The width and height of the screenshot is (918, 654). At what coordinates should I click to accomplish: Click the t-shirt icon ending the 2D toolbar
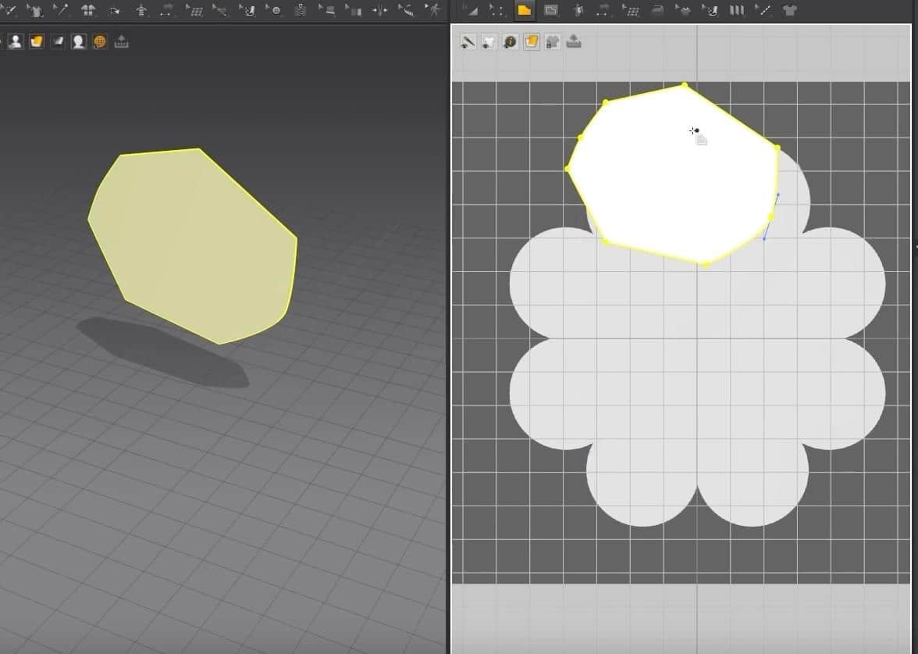tap(790, 10)
